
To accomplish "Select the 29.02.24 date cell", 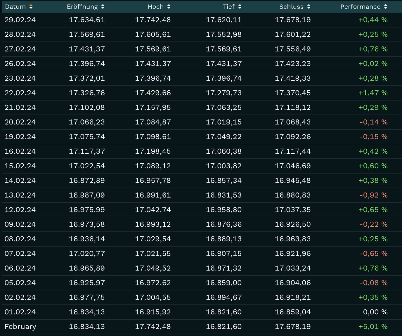I will point(20,20).
